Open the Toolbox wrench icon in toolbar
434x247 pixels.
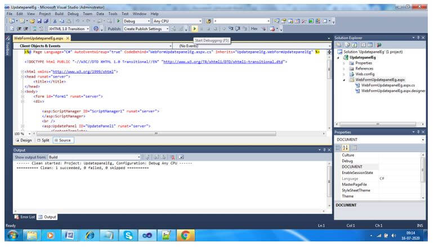[304, 21]
